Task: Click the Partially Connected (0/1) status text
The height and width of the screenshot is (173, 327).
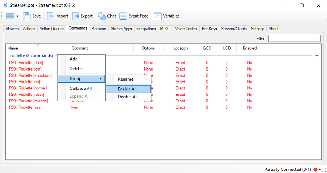Action: (288, 170)
